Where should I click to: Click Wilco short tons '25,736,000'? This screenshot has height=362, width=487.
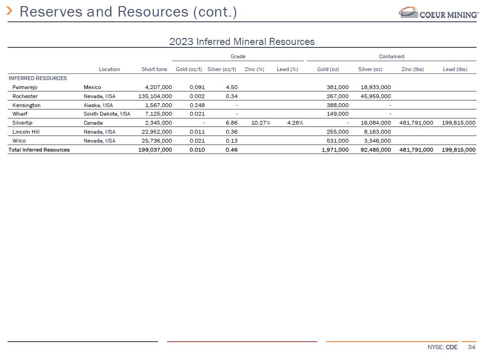click(157, 141)
